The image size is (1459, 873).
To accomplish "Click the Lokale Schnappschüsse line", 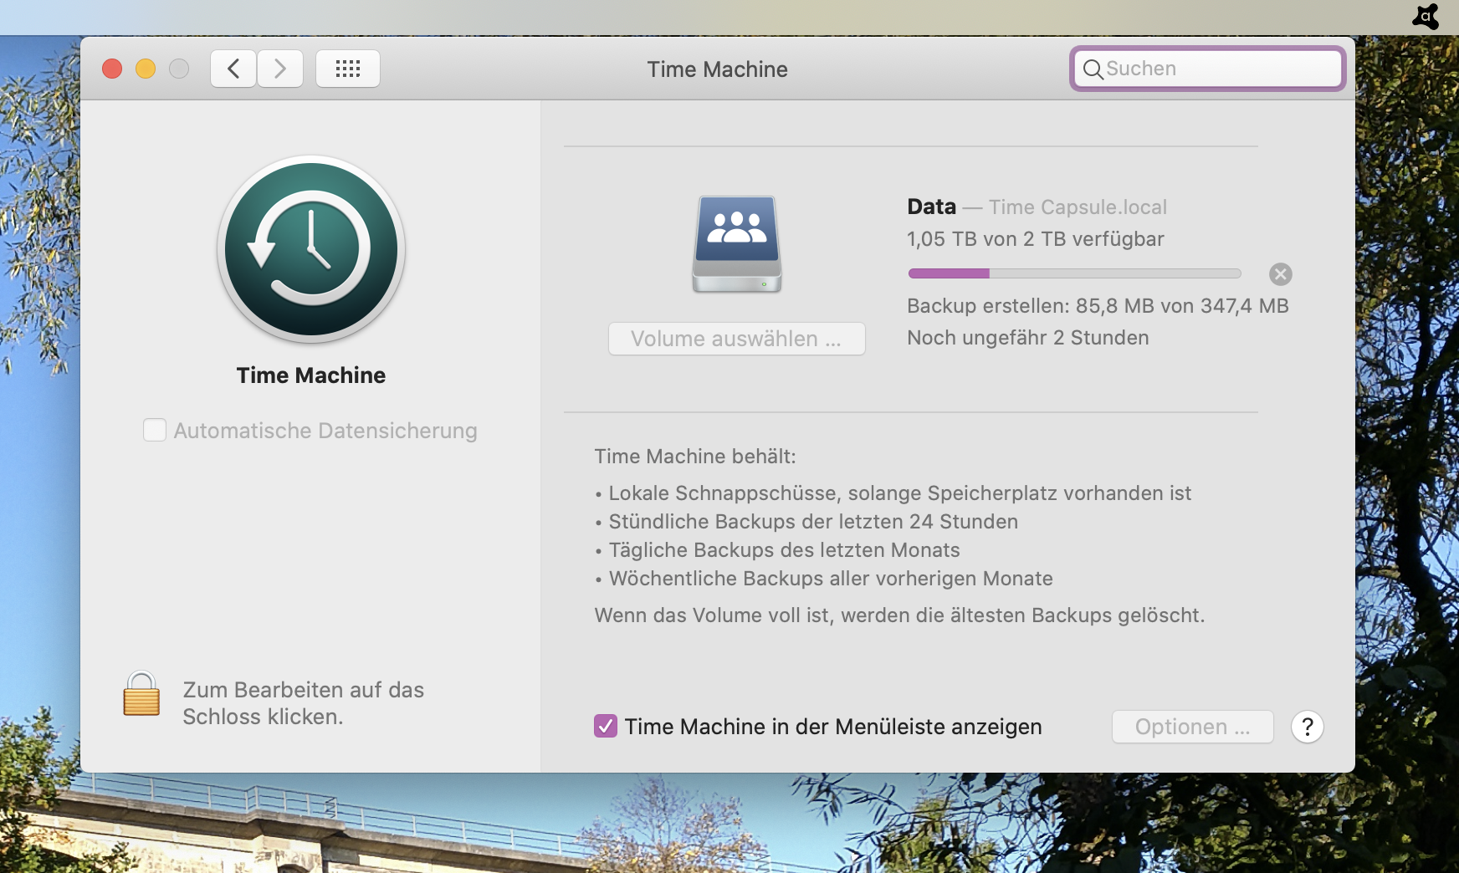I will (900, 493).
